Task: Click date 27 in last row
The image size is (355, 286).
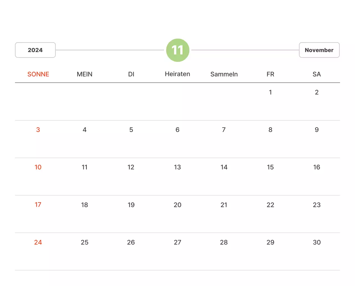Action: pos(177,242)
